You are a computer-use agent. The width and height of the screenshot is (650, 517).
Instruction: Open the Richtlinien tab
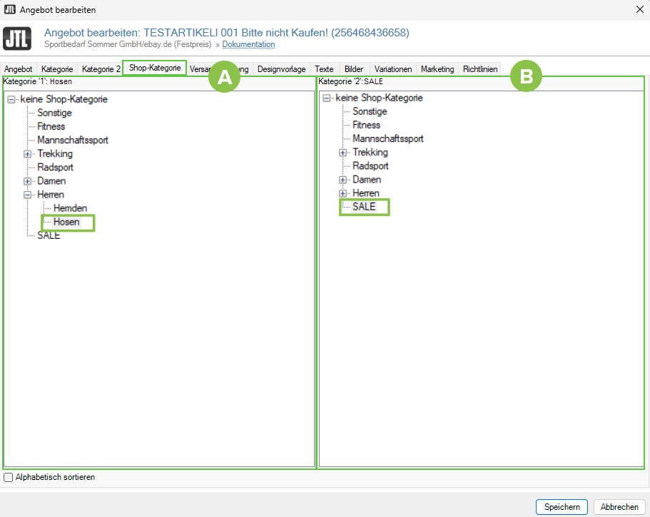click(480, 69)
